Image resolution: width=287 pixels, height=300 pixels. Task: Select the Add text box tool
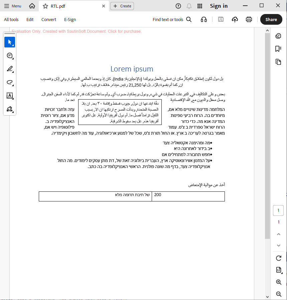10,96
